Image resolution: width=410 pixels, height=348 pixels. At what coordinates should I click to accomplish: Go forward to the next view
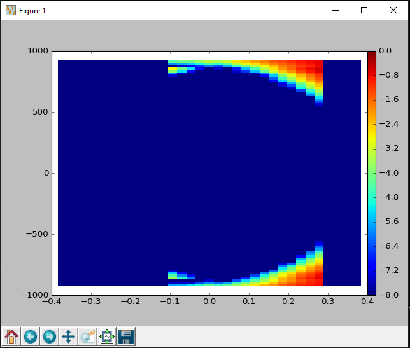pos(50,337)
